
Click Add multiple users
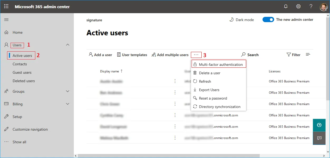[170, 55]
